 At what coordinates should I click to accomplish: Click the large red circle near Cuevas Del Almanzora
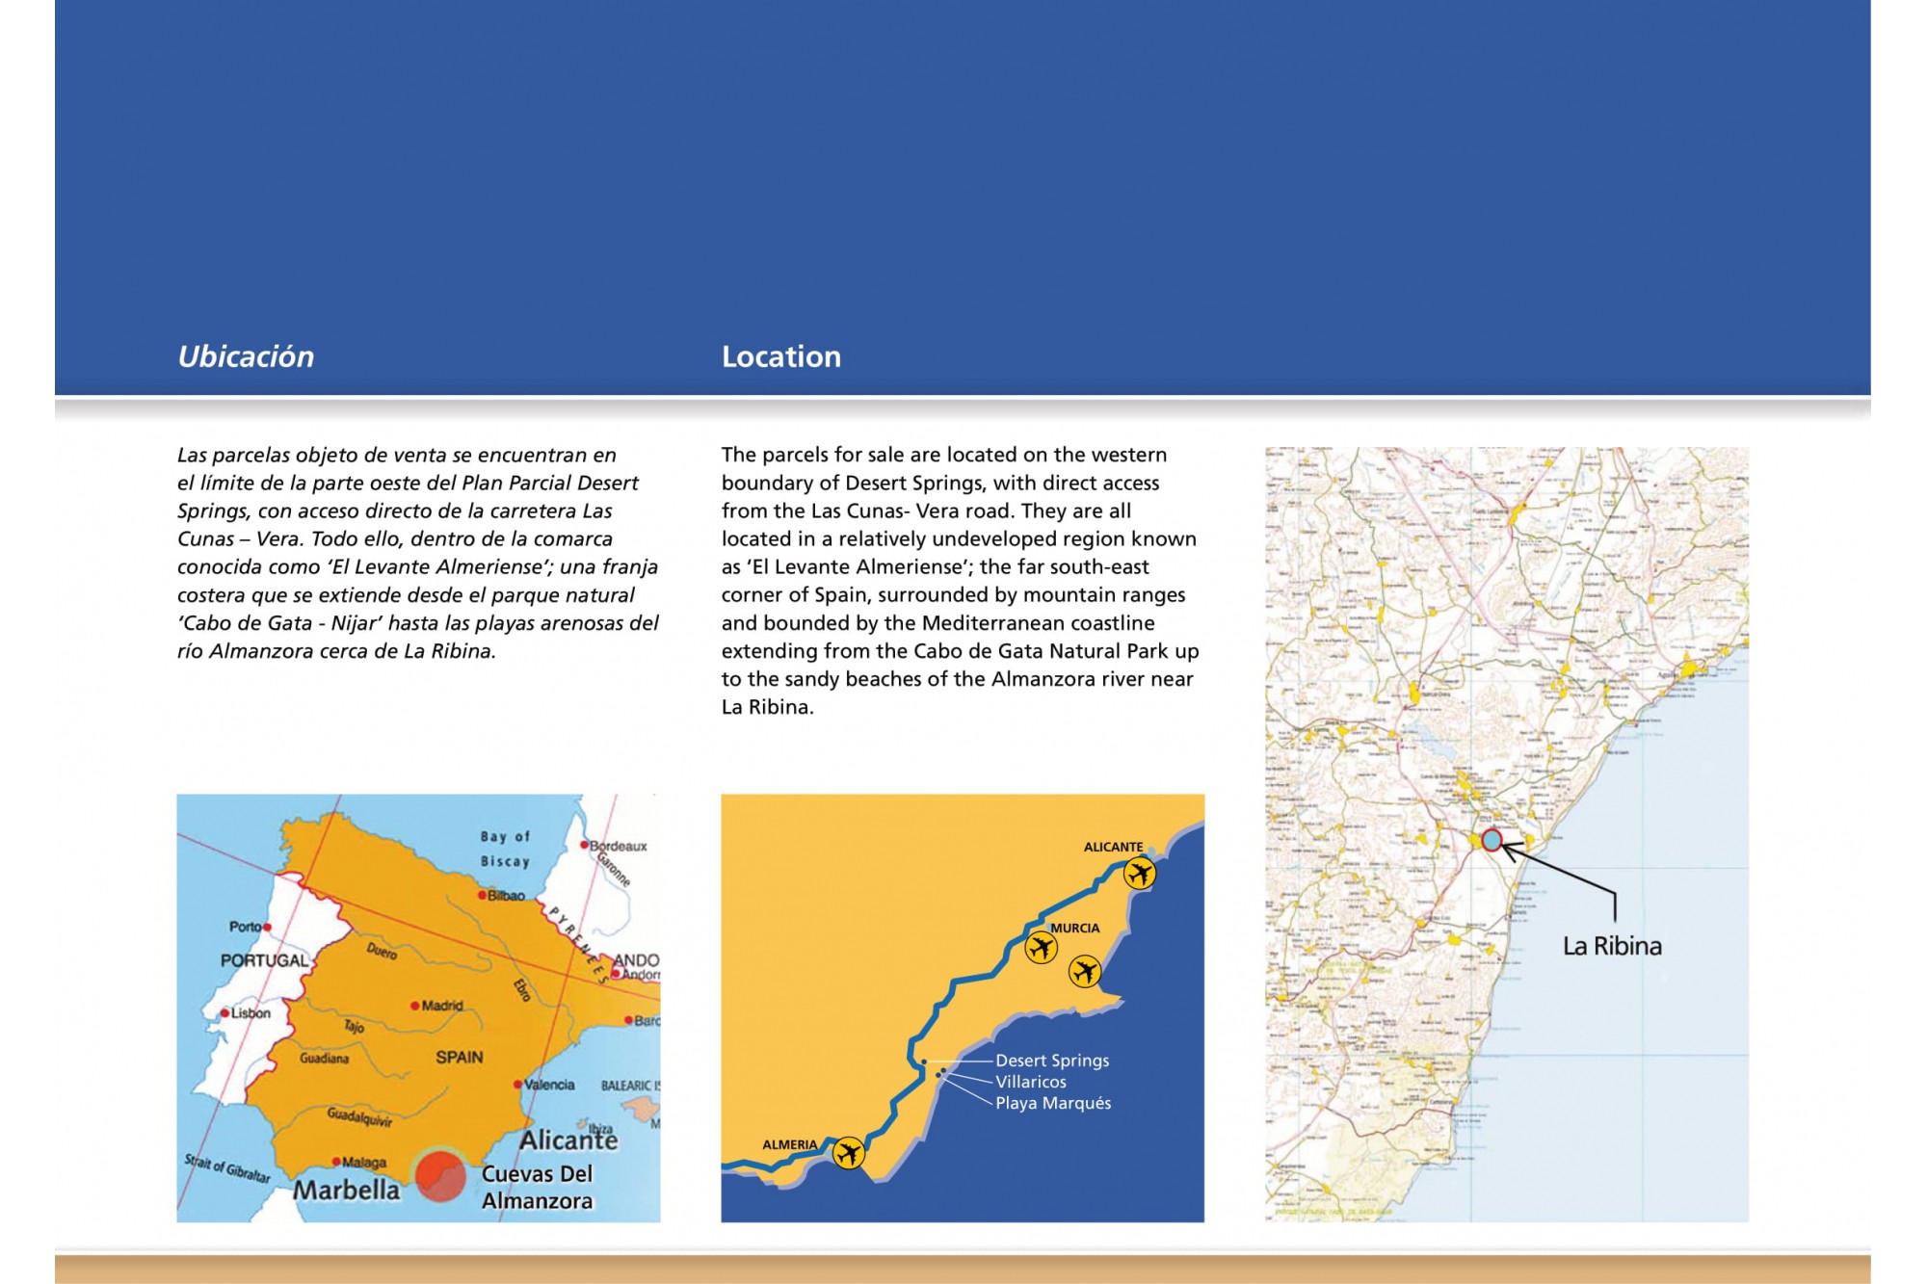pyautogui.click(x=439, y=1175)
